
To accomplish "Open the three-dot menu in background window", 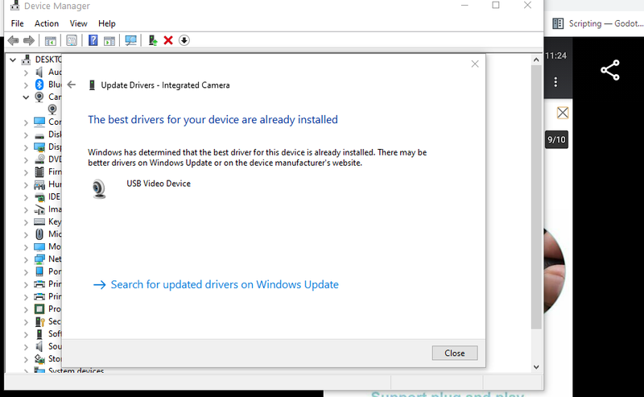I will (555, 82).
